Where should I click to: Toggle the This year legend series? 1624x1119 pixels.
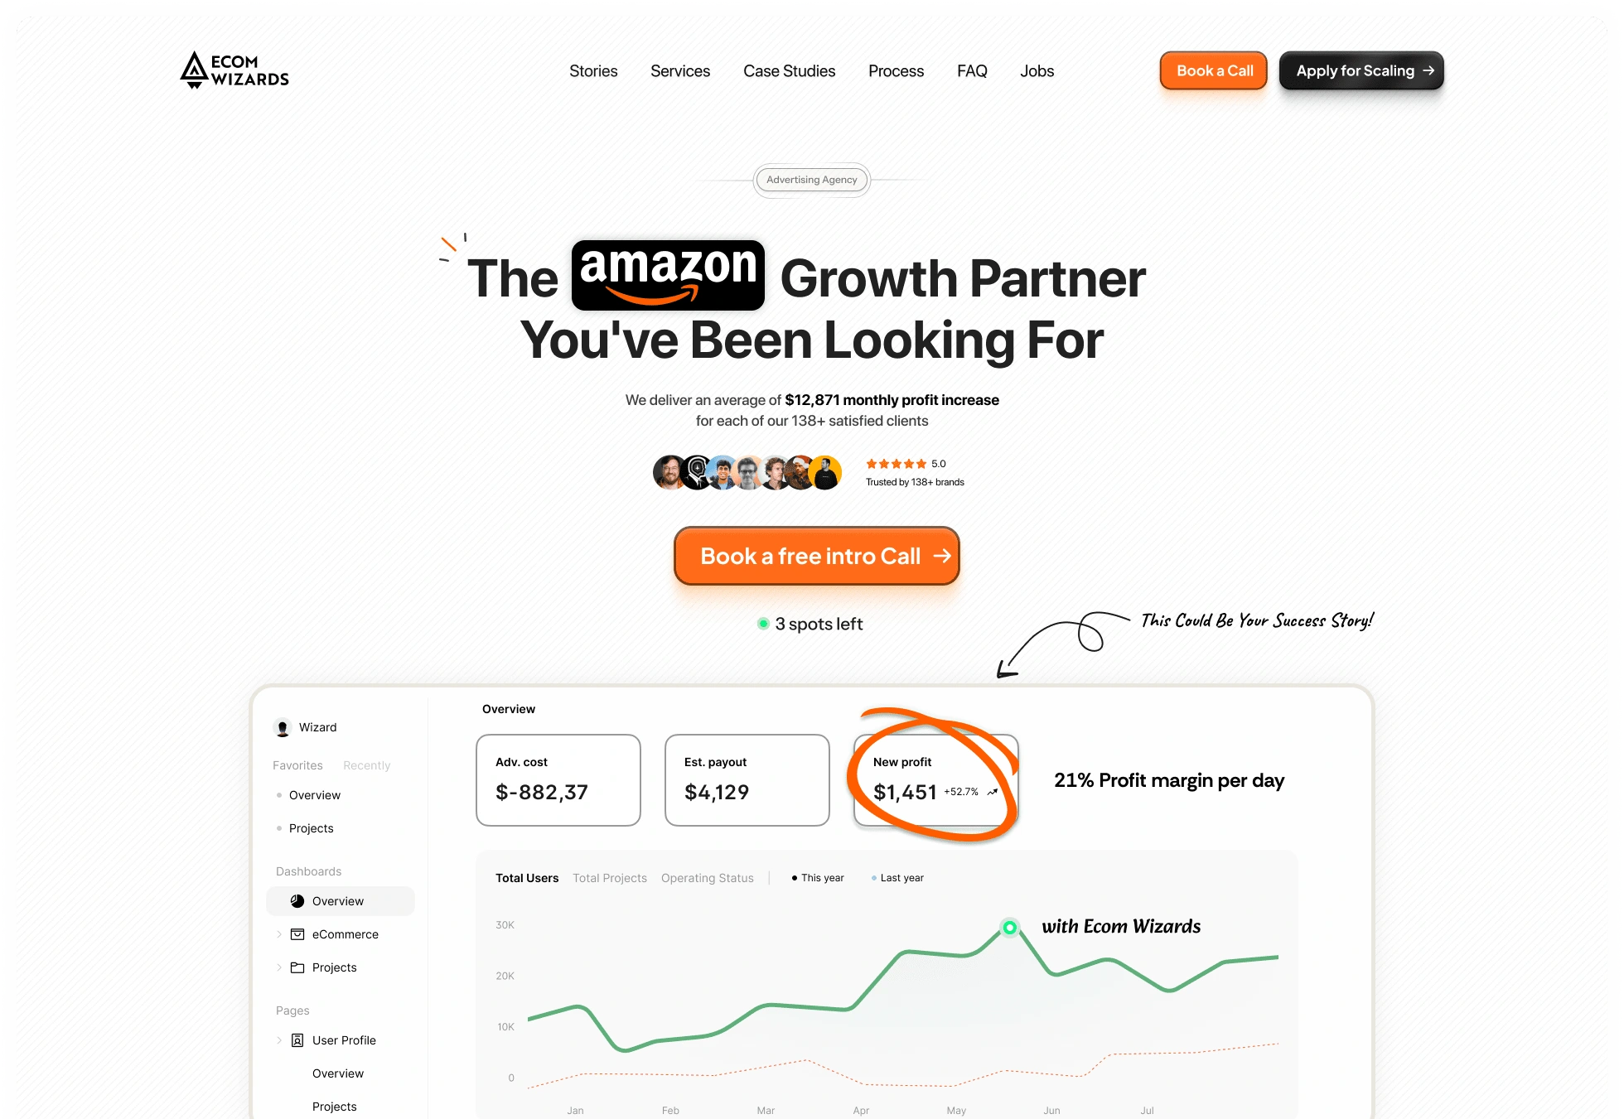pos(818,878)
